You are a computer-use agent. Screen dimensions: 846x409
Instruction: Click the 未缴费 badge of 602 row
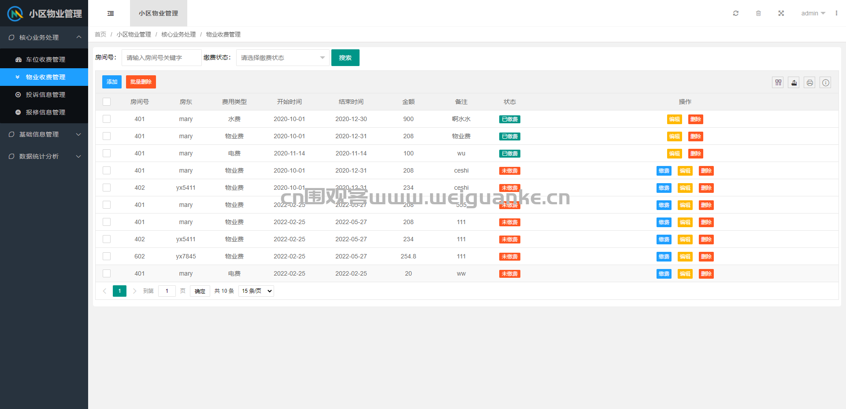pyautogui.click(x=510, y=257)
